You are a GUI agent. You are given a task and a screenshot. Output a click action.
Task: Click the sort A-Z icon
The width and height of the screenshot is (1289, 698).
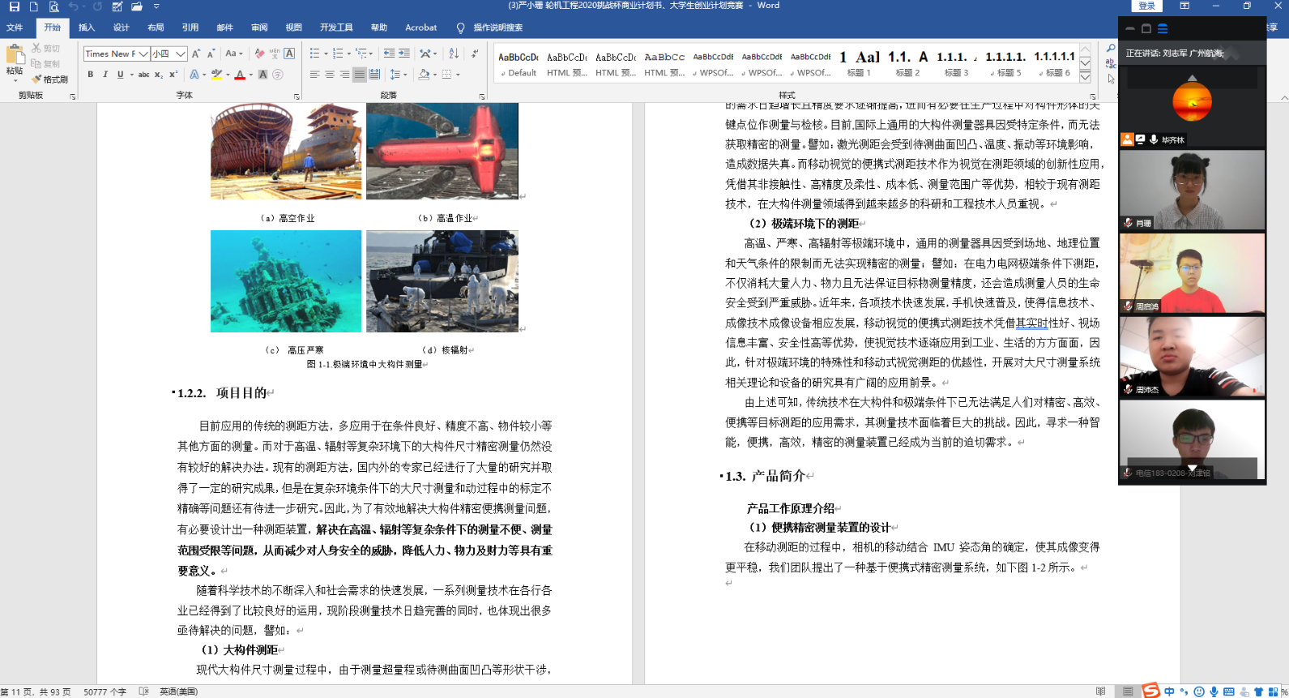click(x=454, y=54)
